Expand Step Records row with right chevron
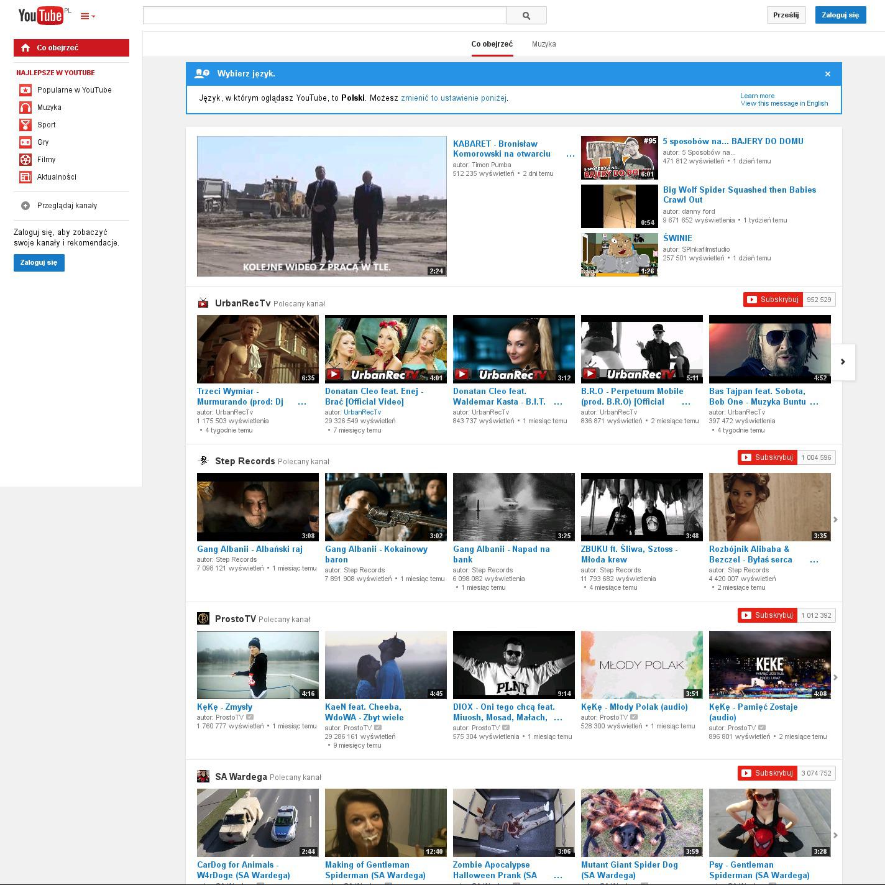This screenshot has width=885, height=885. click(835, 520)
